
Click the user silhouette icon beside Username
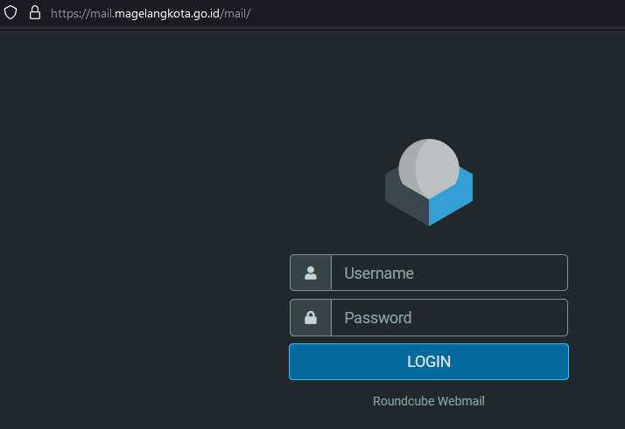click(x=311, y=273)
